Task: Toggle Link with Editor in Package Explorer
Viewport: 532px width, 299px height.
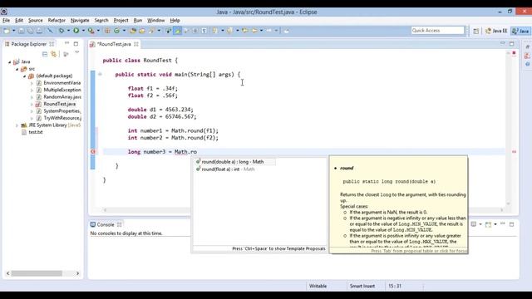Action: point(53,54)
